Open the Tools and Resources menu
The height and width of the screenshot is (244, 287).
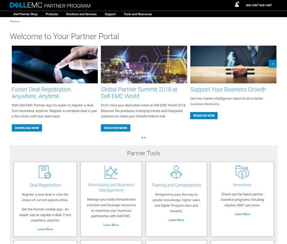point(138,14)
